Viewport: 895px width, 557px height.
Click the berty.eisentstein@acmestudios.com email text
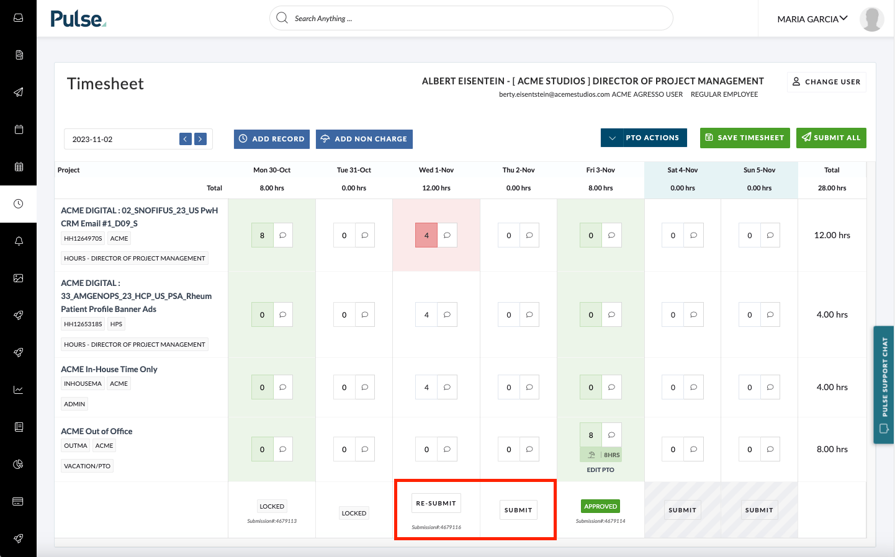pos(554,94)
